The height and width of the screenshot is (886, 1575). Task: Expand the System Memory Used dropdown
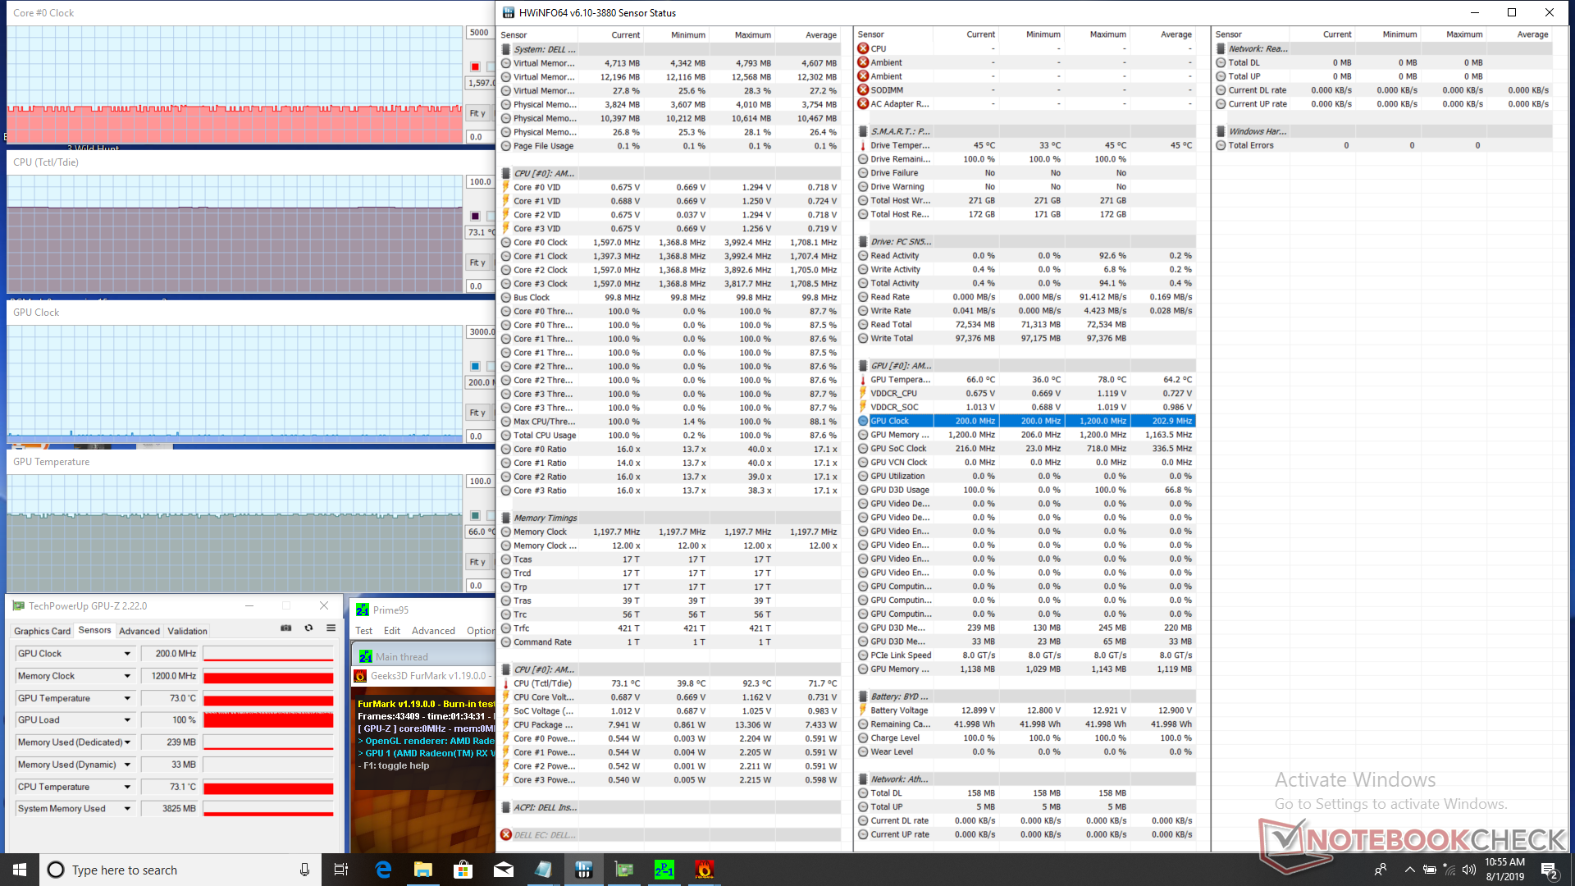[127, 809]
